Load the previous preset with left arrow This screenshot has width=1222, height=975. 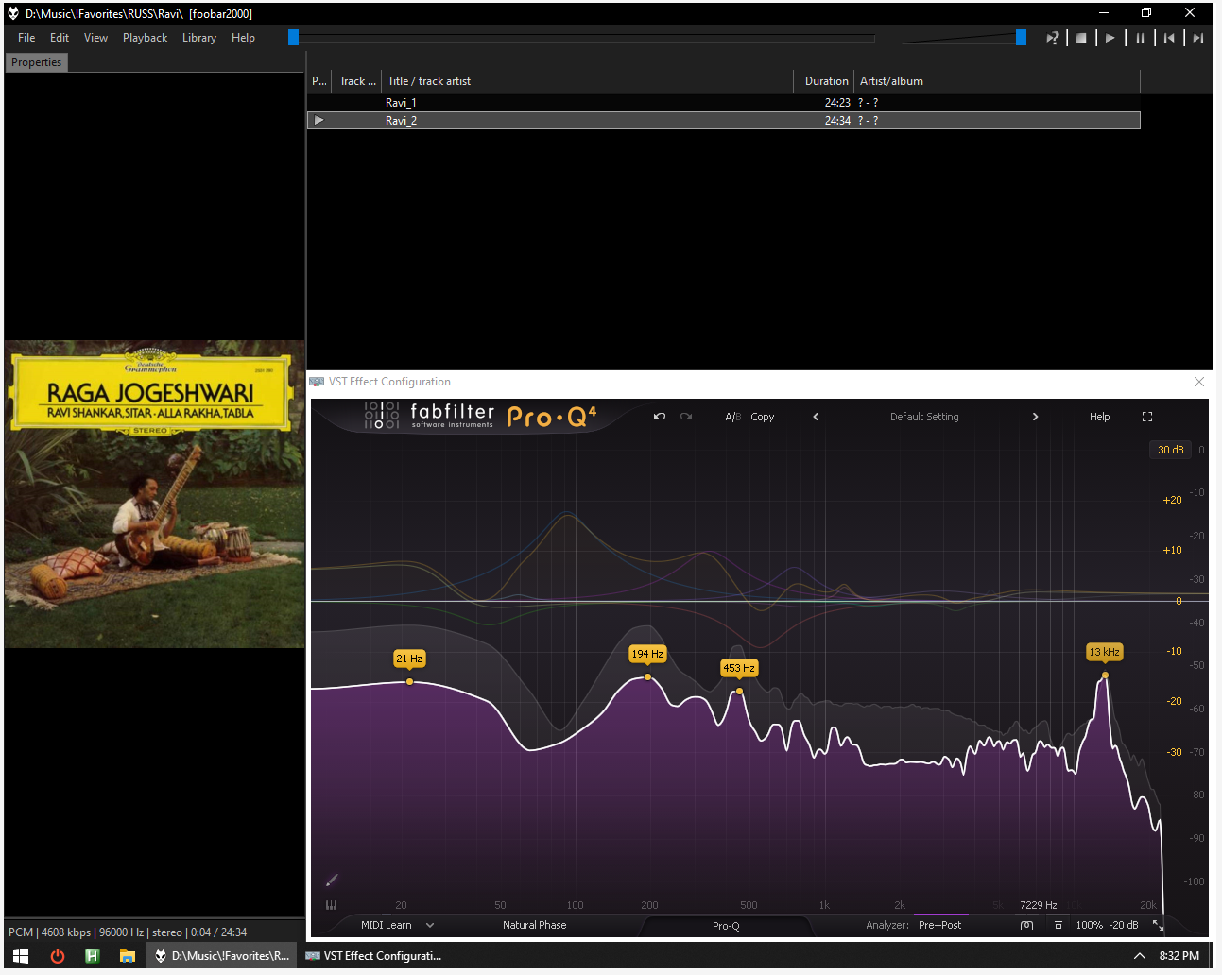[x=816, y=417]
